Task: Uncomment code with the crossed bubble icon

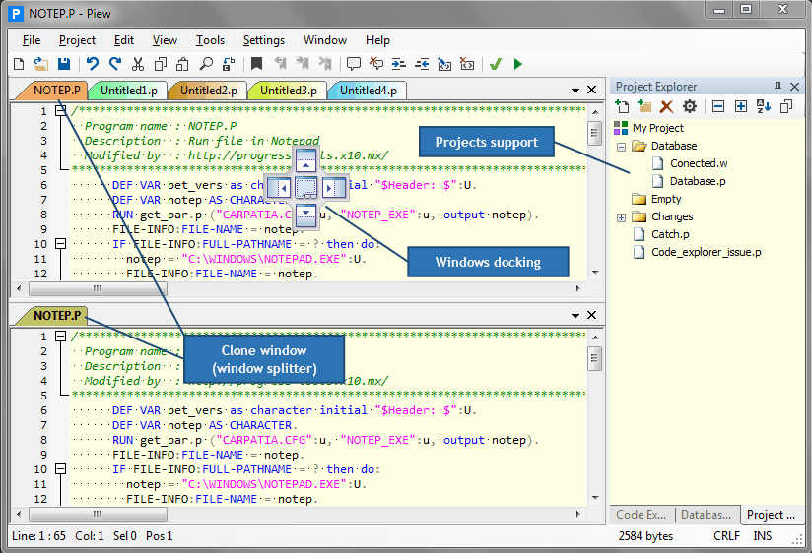Action: pos(376,64)
